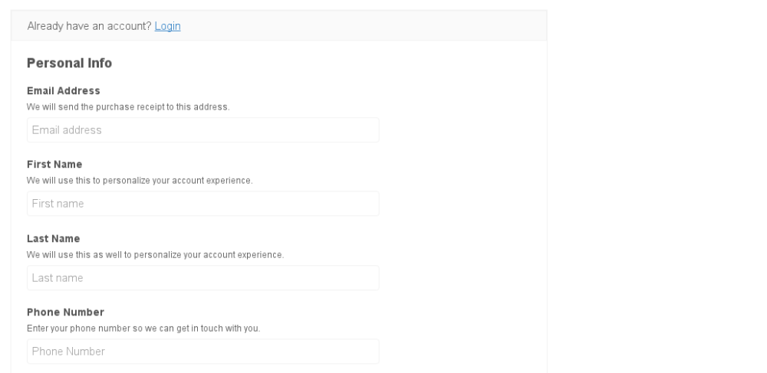The width and height of the screenshot is (767, 373).
Task: Click blank white space outside the form panel
Action: pos(652,191)
